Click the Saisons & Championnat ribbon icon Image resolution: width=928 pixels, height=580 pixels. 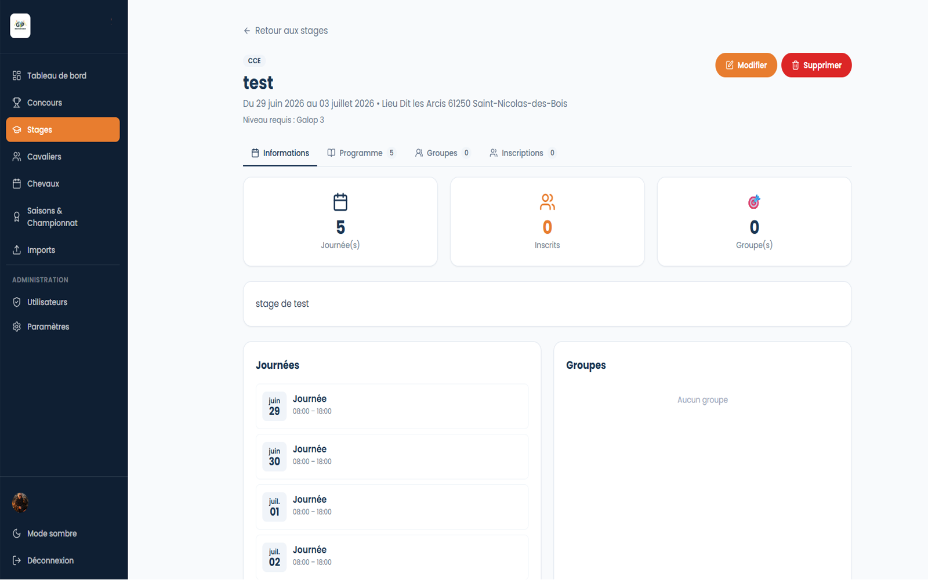[17, 217]
